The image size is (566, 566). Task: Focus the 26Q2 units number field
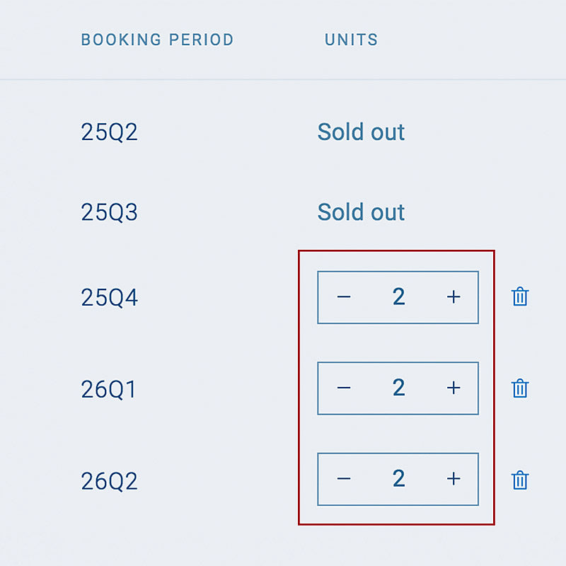coord(398,479)
